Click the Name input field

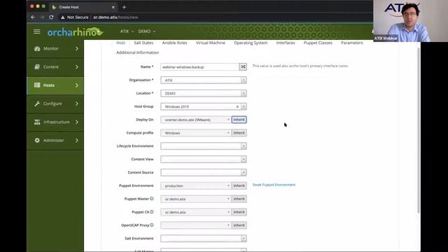tap(199, 67)
